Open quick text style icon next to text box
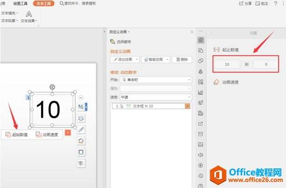 [x=81, y=107]
